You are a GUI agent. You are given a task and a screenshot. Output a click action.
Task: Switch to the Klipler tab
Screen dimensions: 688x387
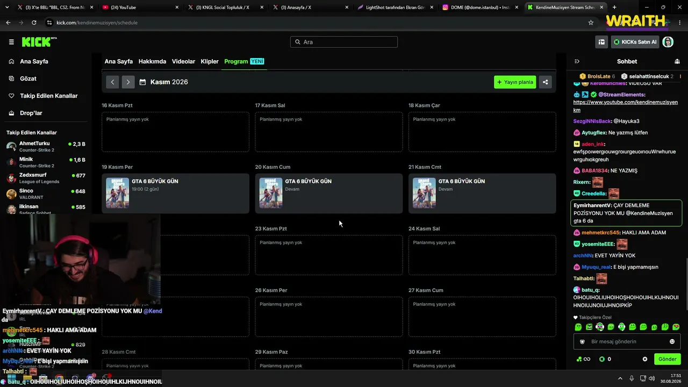[210, 61]
